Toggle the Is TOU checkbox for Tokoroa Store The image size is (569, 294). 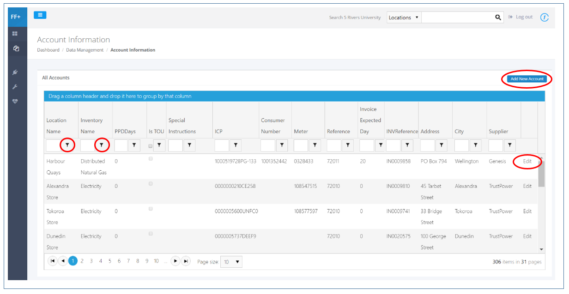[150, 208]
